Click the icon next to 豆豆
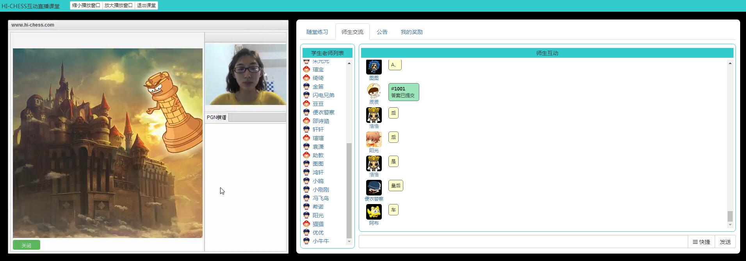Screen dimensions: 746x261 click(306, 104)
